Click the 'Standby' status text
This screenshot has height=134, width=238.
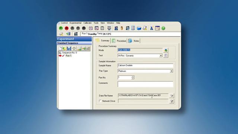pyautogui.click(x=92, y=34)
